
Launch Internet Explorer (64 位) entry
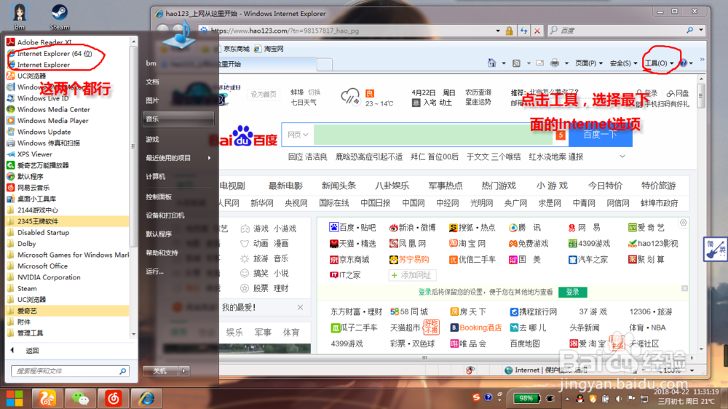pyautogui.click(x=55, y=53)
